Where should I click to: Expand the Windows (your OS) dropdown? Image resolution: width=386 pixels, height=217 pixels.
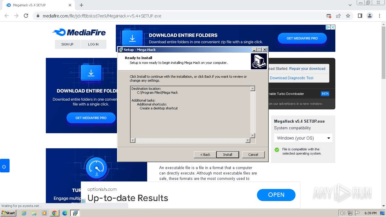point(303,138)
